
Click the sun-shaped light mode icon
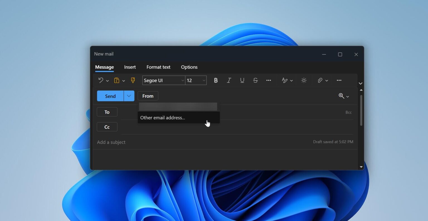coord(304,80)
